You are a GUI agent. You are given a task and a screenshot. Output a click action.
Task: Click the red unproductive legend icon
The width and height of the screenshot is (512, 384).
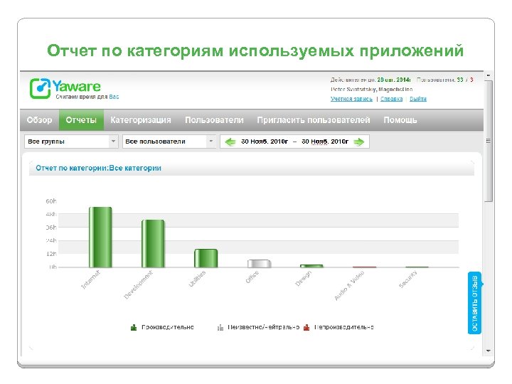click(306, 327)
